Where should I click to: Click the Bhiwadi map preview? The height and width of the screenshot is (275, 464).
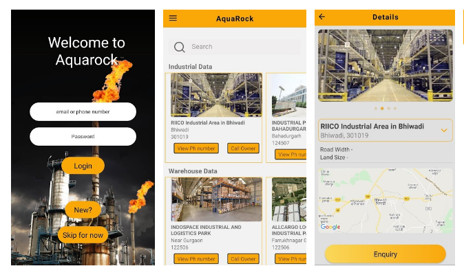(x=385, y=200)
